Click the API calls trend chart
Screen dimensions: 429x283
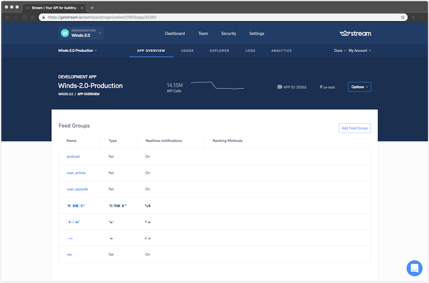[217, 85]
